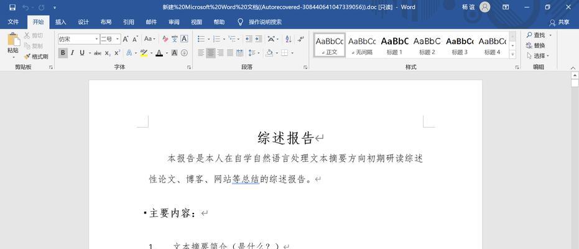Click the Format Painter (格式刷) button
This screenshot has height=249, width=579.
[x=36, y=57]
